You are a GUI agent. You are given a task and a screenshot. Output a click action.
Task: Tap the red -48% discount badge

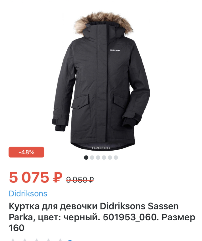click(x=26, y=152)
